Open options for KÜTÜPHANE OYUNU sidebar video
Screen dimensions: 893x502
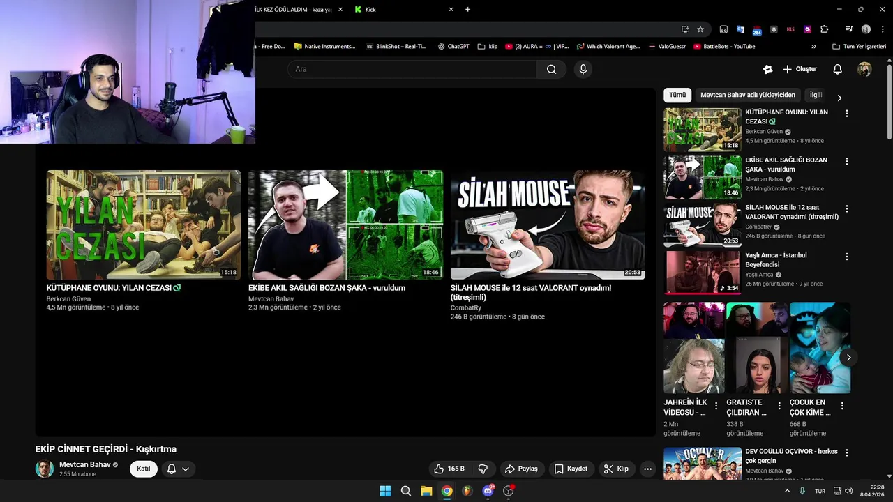(847, 113)
